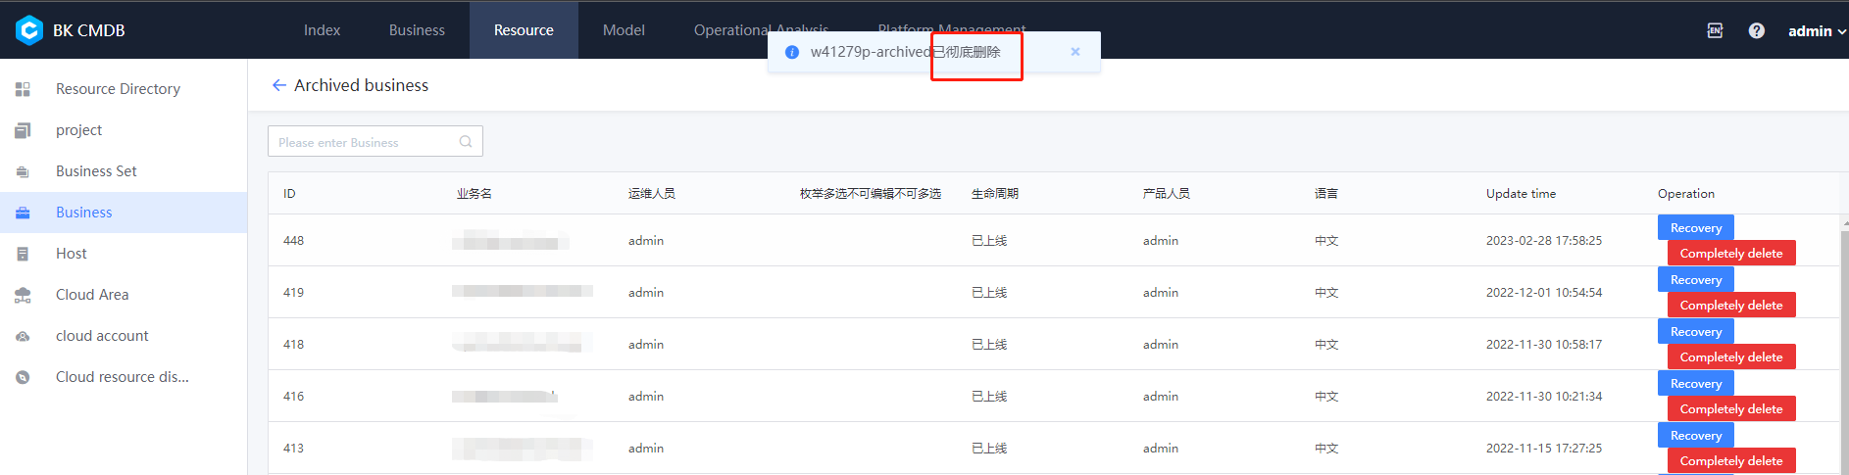The height and width of the screenshot is (475, 1849).
Task: Completely delete business ID 419
Action: coord(1731,305)
